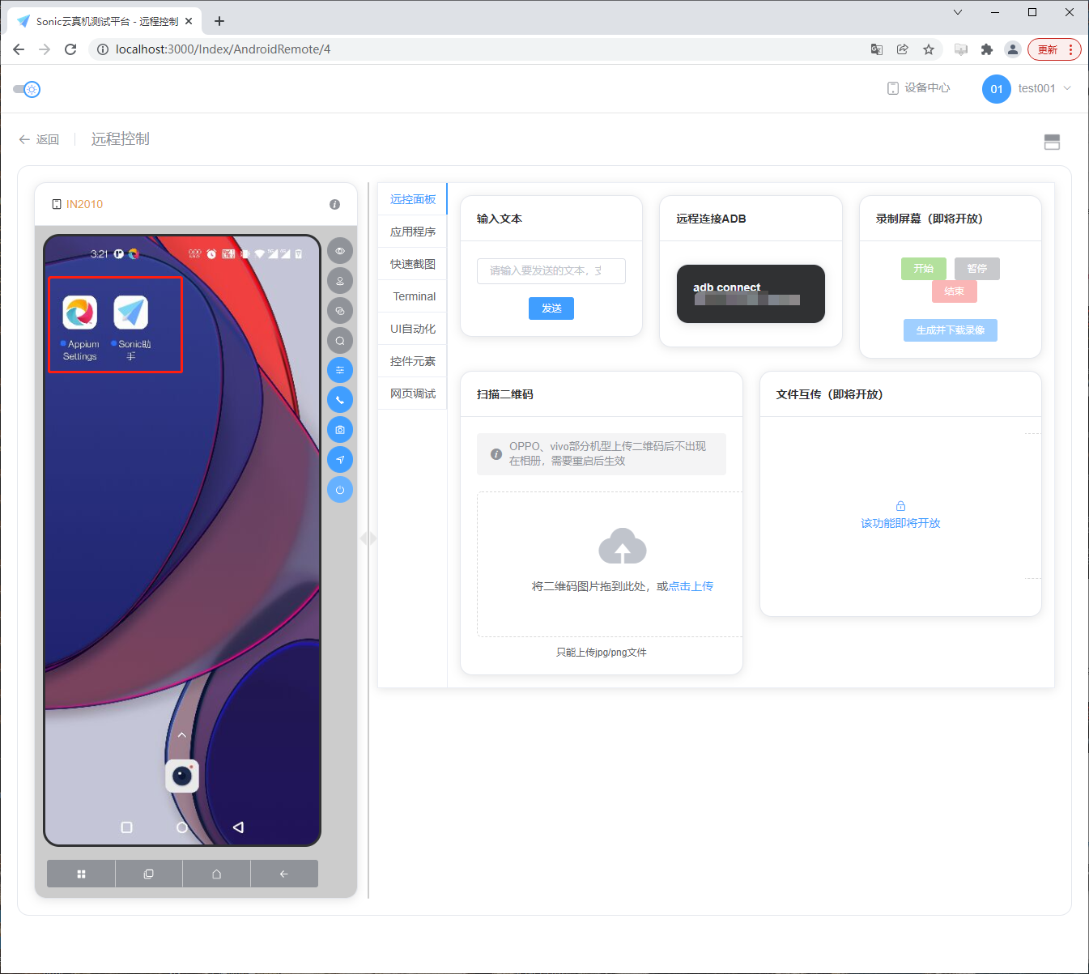Click the 结束 recording button
1089x974 pixels.
[x=955, y=291]
